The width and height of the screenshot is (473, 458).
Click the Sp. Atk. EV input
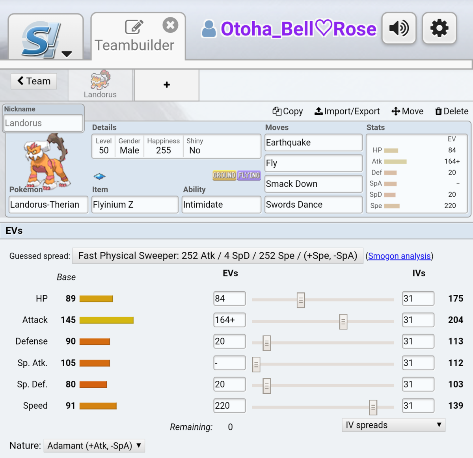tap(229, 363)
